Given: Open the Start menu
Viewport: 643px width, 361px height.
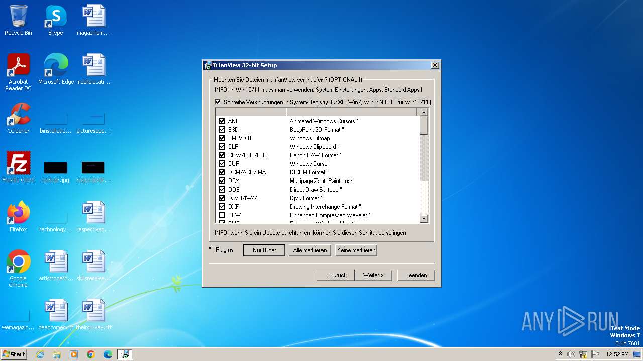Looking at the screenshot, I should [14, 354].
